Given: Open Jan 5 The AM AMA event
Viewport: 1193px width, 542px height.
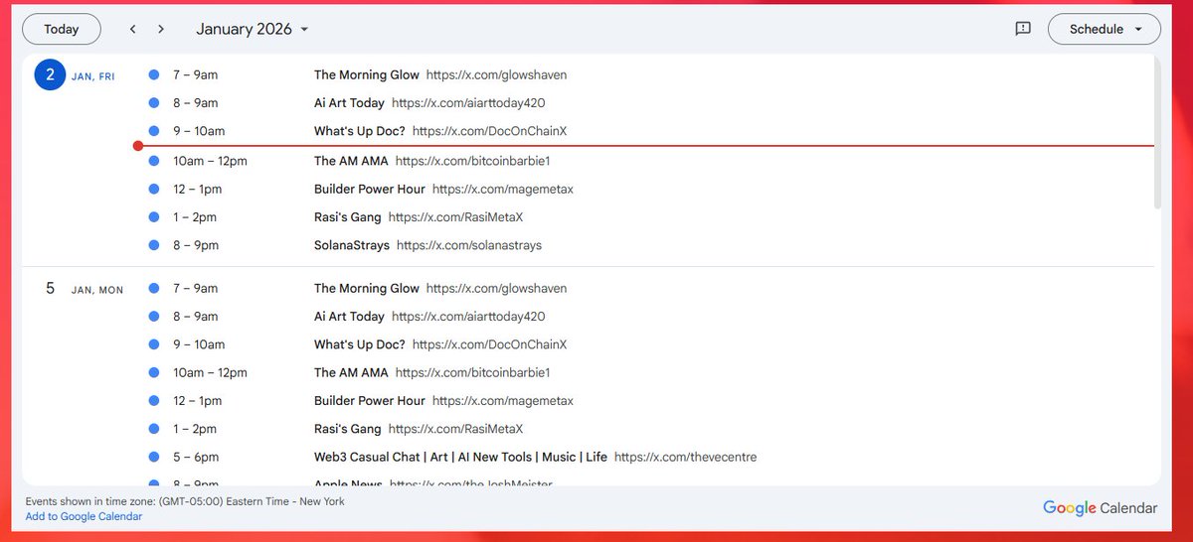Looking at the screenshot, I should pyautogui.click(x=432, y=372).
